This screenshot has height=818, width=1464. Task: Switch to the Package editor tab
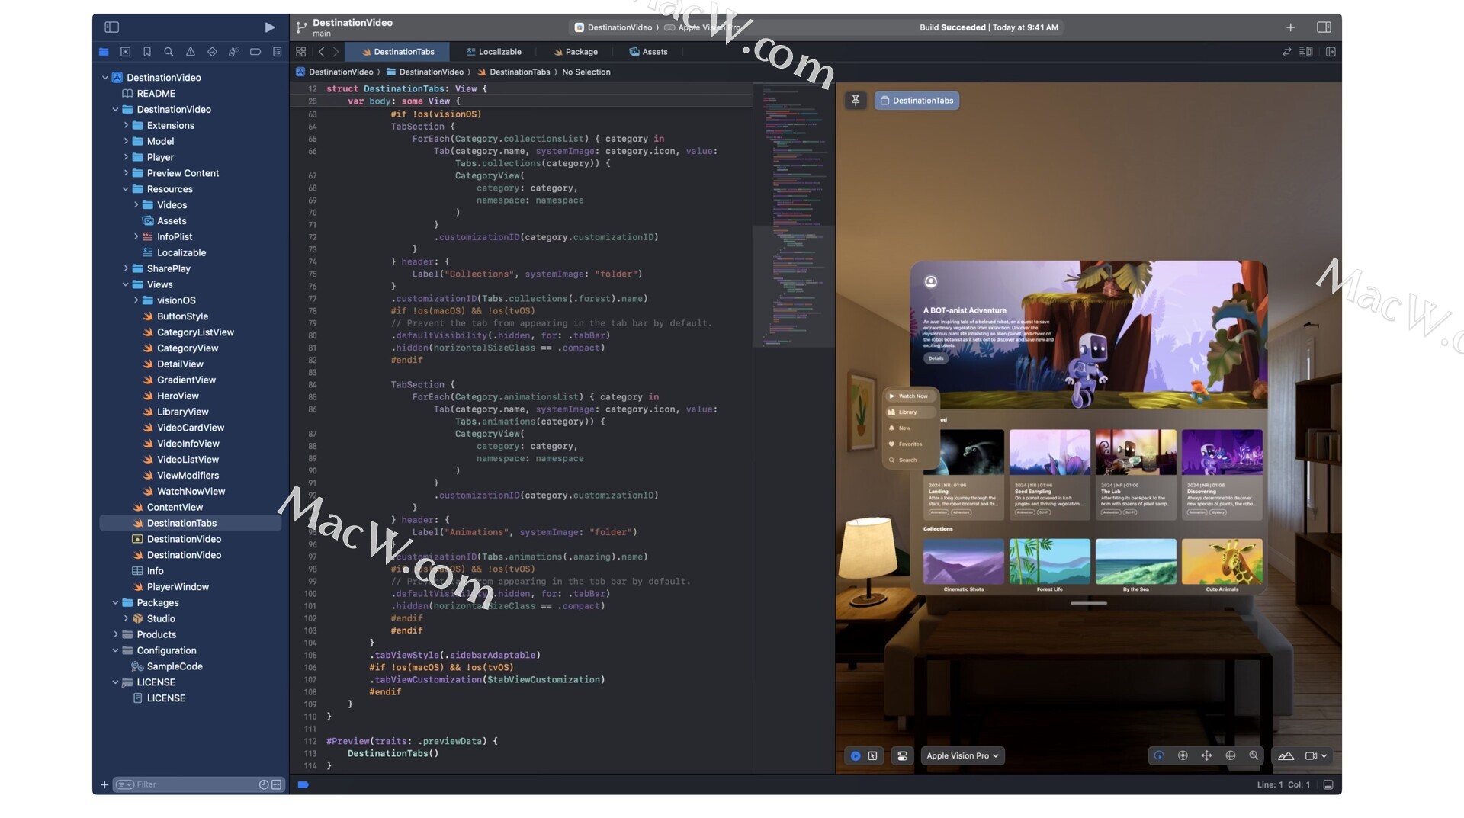click(575, 52)
